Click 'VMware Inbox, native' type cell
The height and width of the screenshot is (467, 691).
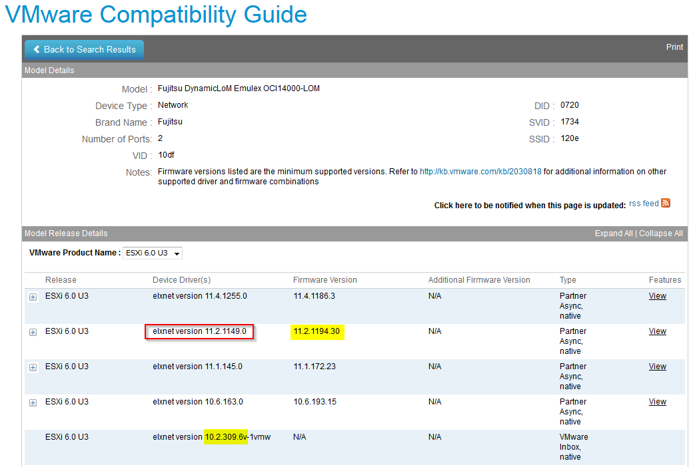[x=573, y=447]
